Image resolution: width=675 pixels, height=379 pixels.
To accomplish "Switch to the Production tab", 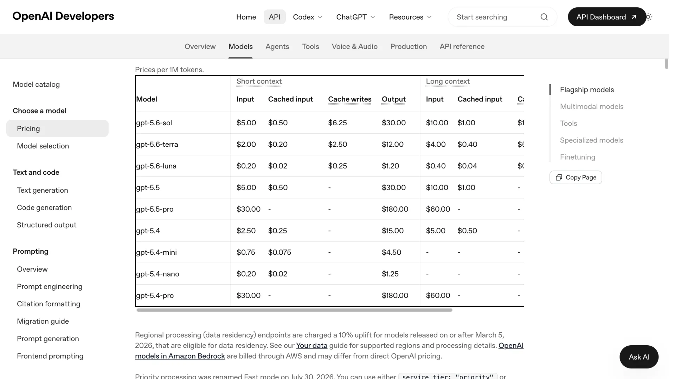I will pos(409,46).
